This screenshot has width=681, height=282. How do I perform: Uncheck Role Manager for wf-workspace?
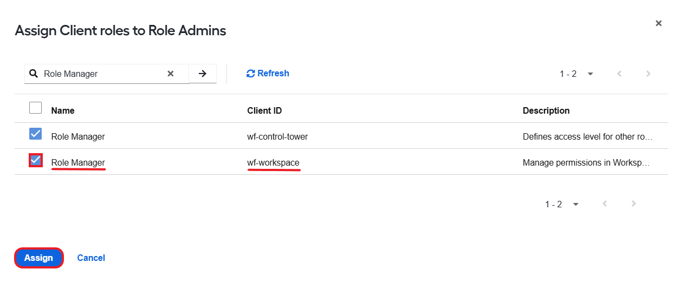[x=35, y=160]
